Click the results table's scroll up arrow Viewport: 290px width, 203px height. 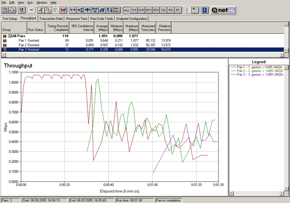click(286, 24)
